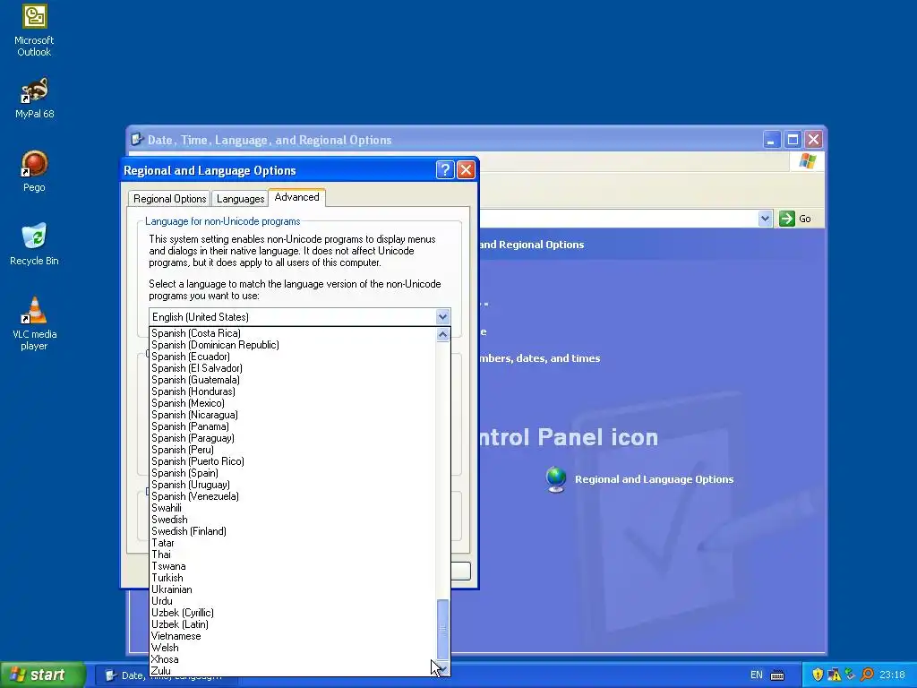The height and width of the screenshot is (688, 917).
Task: Pick Swahili from the language list
Action: click(293, 509)
